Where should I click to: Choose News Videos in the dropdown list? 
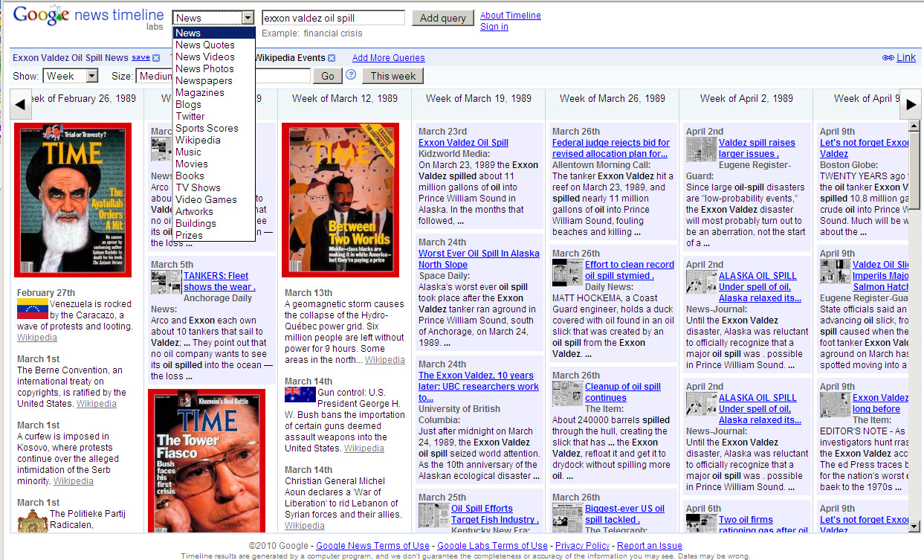[214, 57]
